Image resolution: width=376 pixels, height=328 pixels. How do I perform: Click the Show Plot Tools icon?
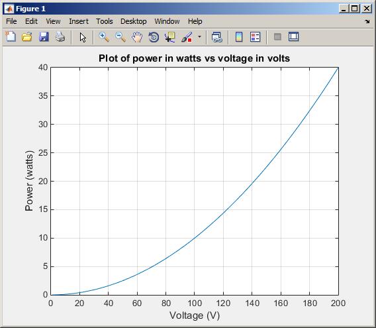(x=294, y=36)
